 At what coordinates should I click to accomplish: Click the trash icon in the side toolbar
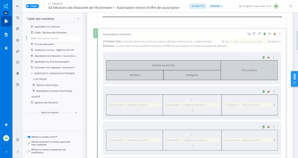coord(18,139)
